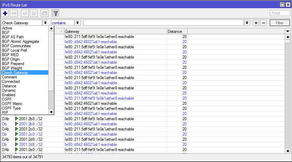Click the Gateway column header
This screenshot has height=162, width=292.
click(115, 31)
